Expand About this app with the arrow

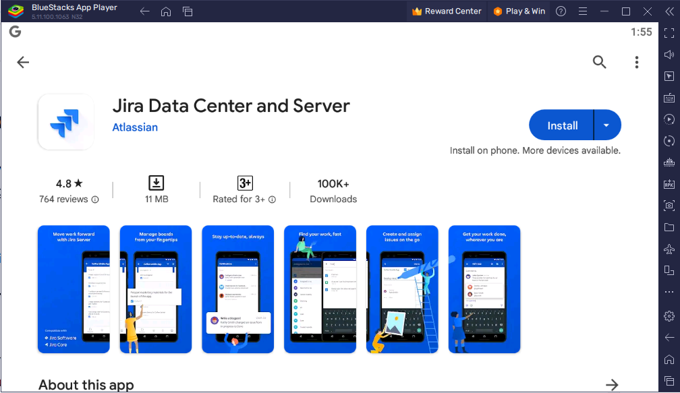[612, 384]
